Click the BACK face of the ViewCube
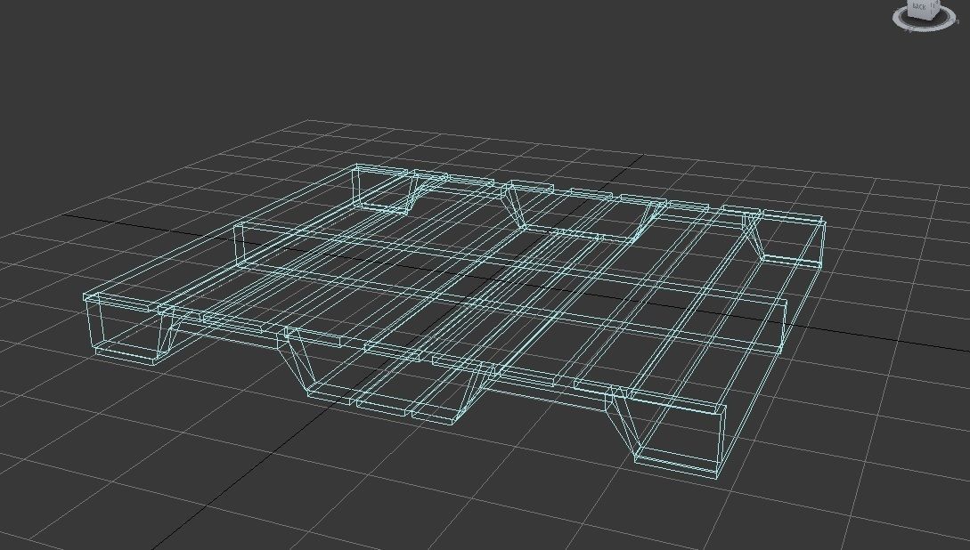 tap(918, 7)
